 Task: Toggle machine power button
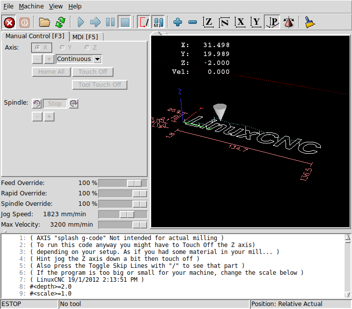[x=24, y=22]
